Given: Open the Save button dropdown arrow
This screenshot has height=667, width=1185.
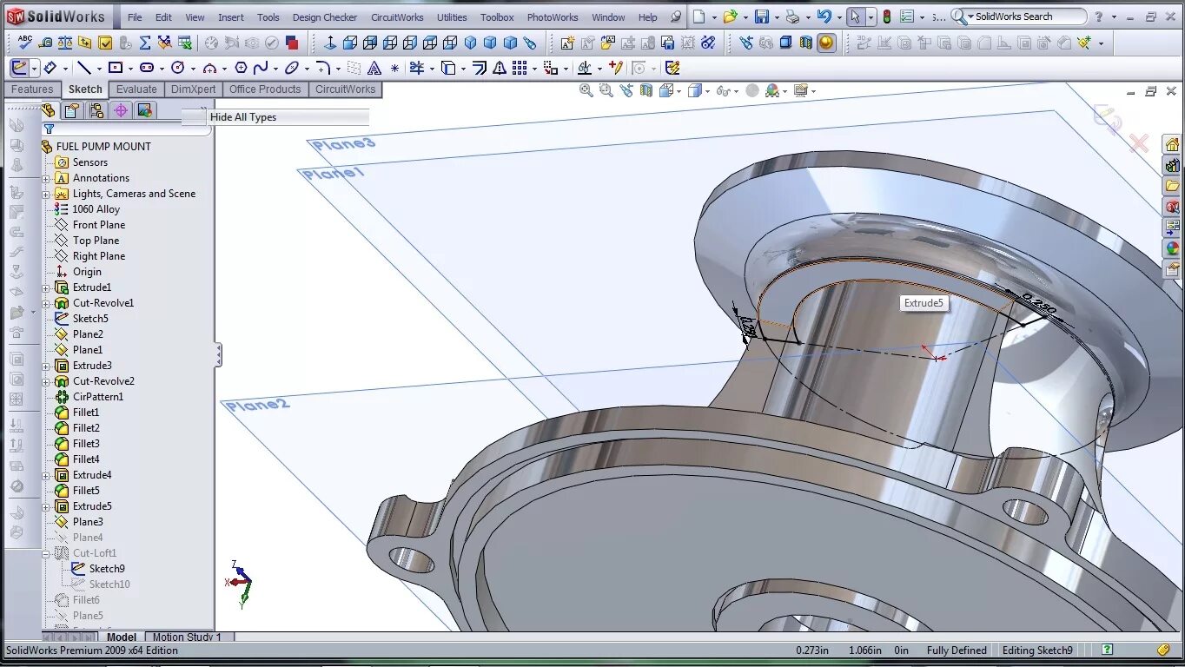Looking at the screenshot, I should click(776, 17).
